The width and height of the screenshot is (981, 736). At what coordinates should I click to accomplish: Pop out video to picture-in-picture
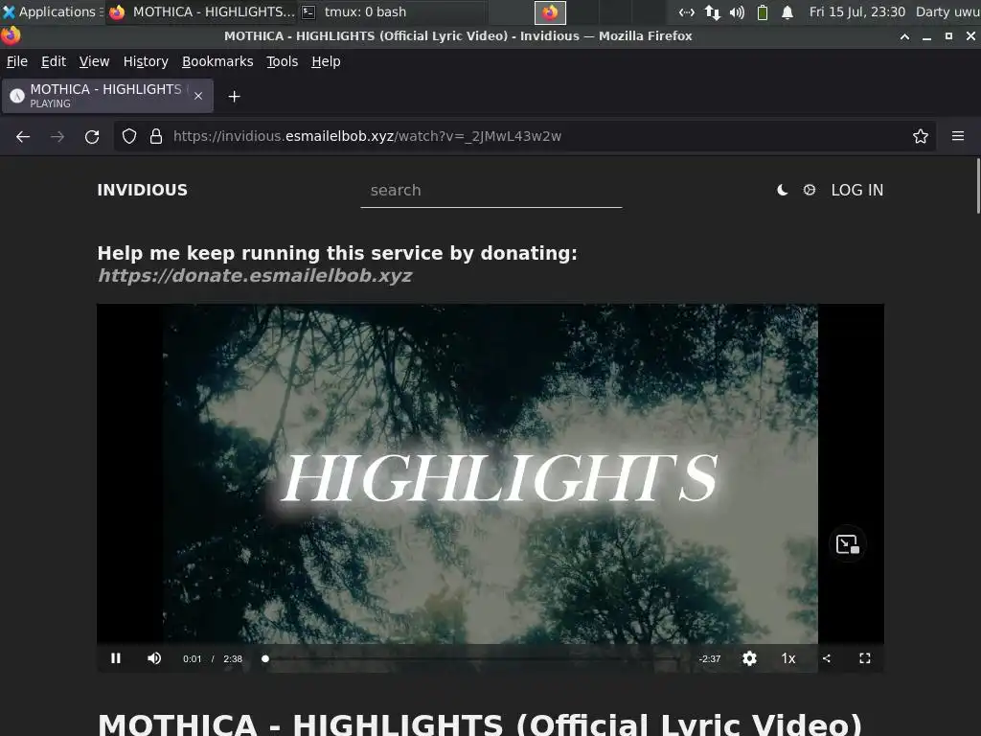(x=848, y=544)
